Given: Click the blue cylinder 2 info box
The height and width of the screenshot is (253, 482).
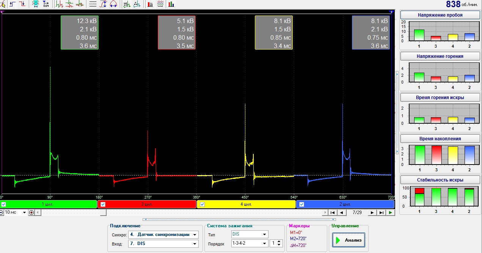Looking at the screenshot, I should (x=371, y=33).
